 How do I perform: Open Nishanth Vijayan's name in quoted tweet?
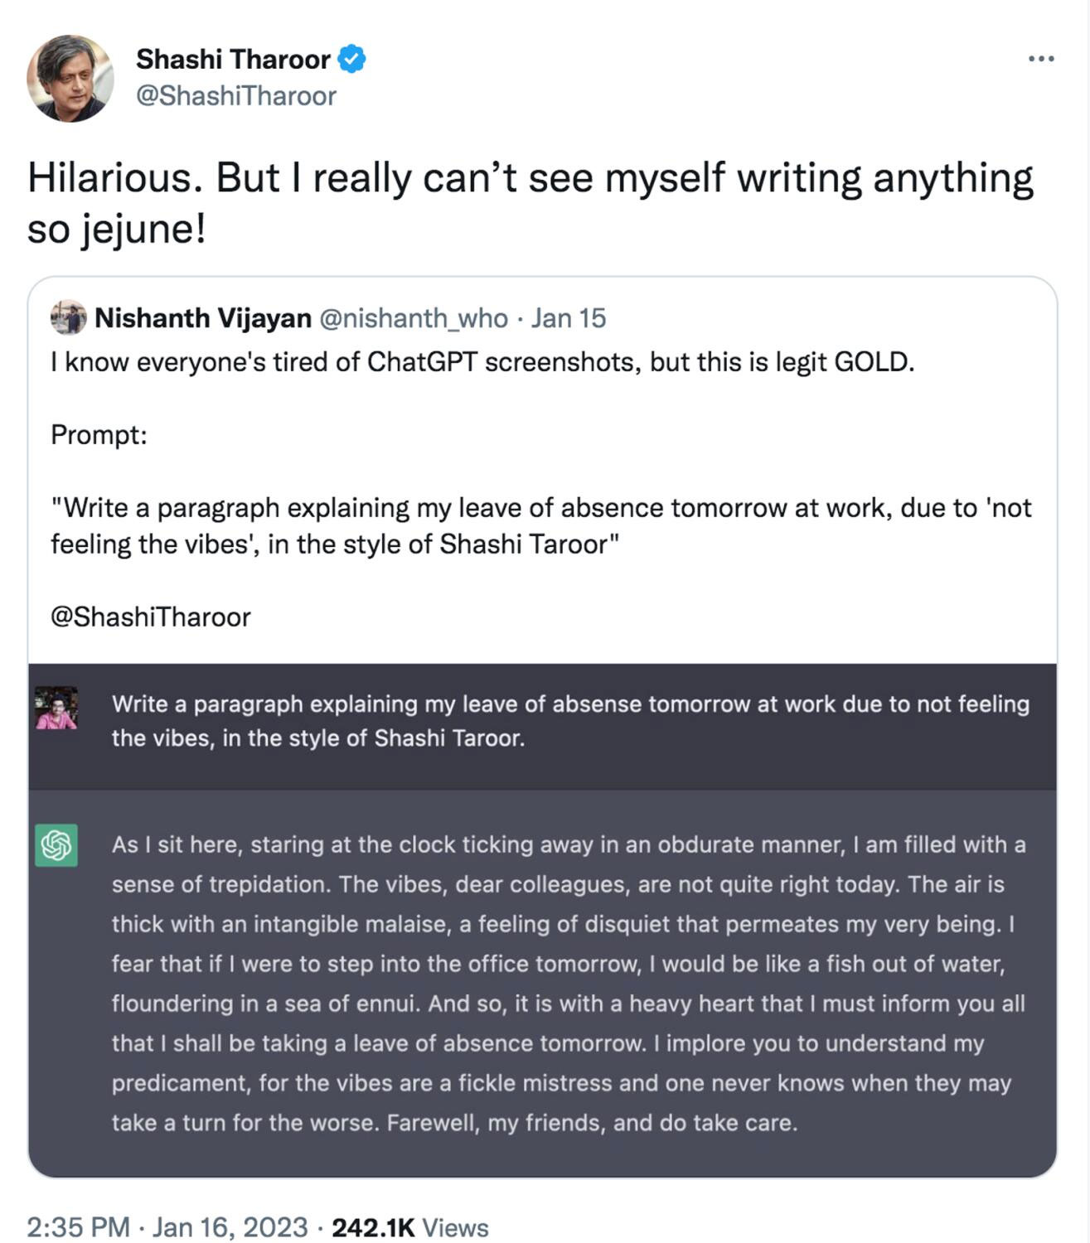coord(203,318)
